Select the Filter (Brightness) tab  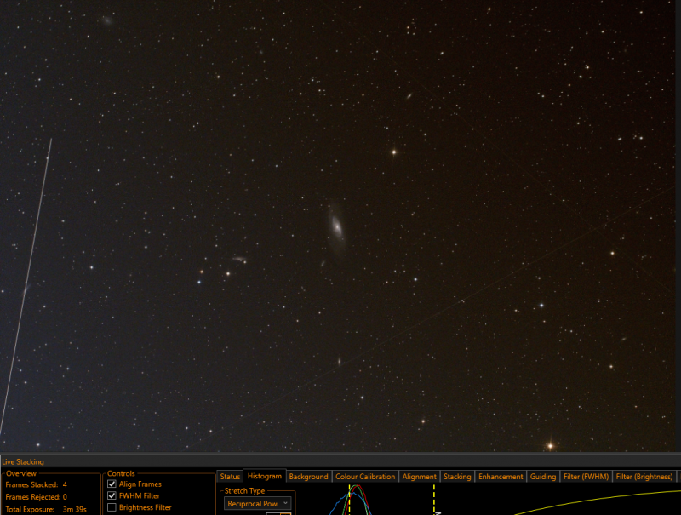point(644,477)
